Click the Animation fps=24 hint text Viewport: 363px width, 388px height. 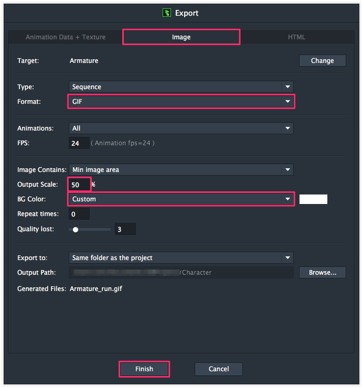(x=123, y=143)
